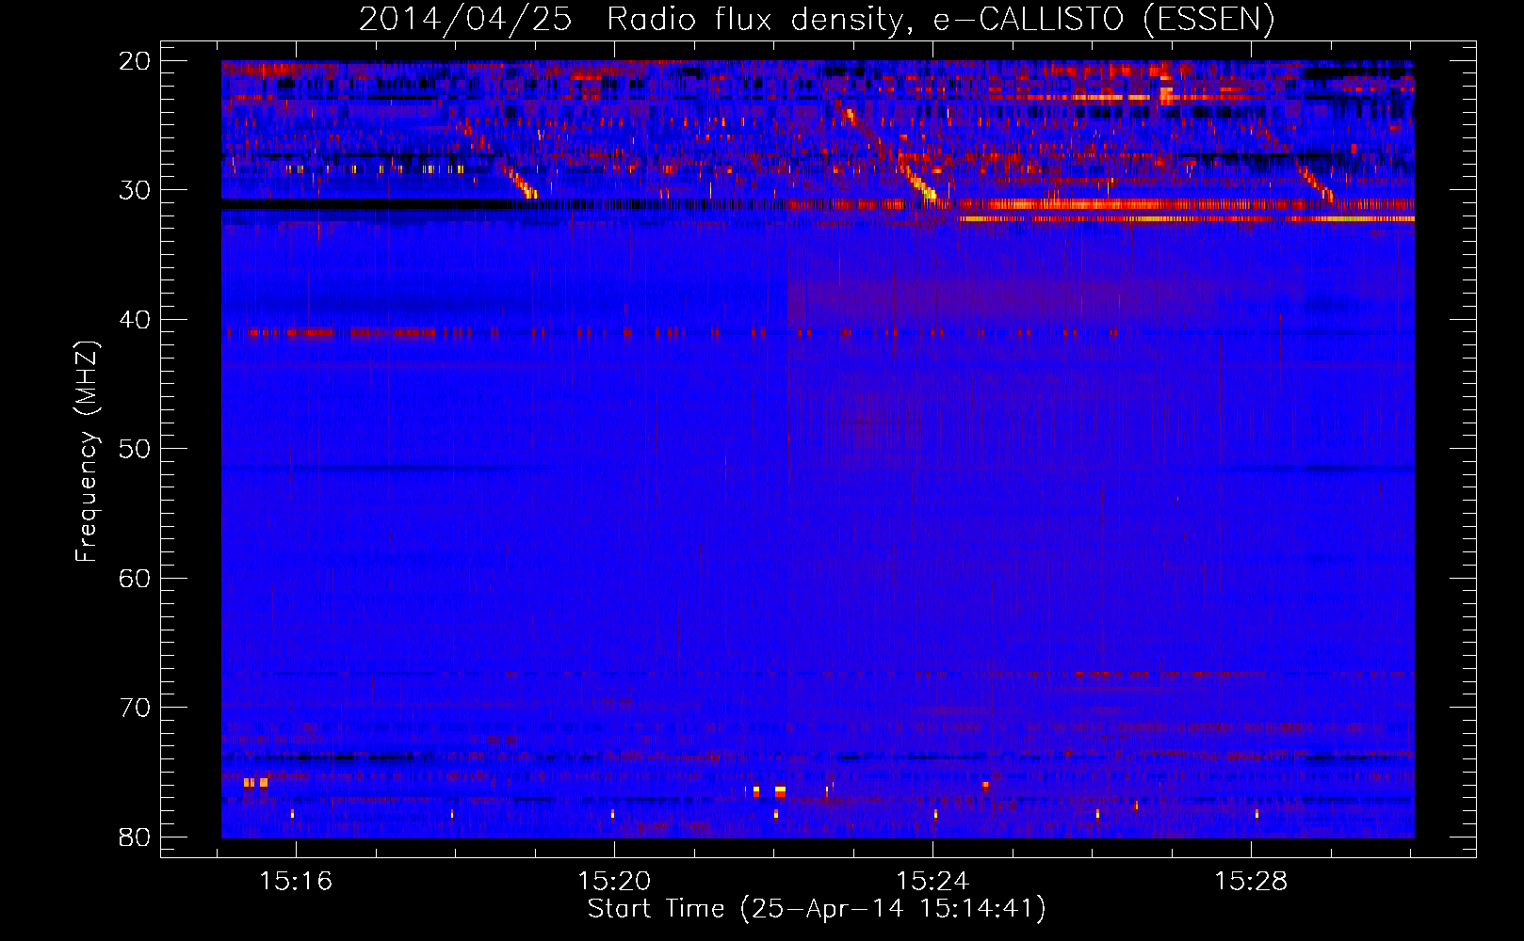Click the 'Start Time (25-Apr-14 15:14:41)' axis label
The height and width of the screenshot is (941, 1524).
[x=817, y=909]
